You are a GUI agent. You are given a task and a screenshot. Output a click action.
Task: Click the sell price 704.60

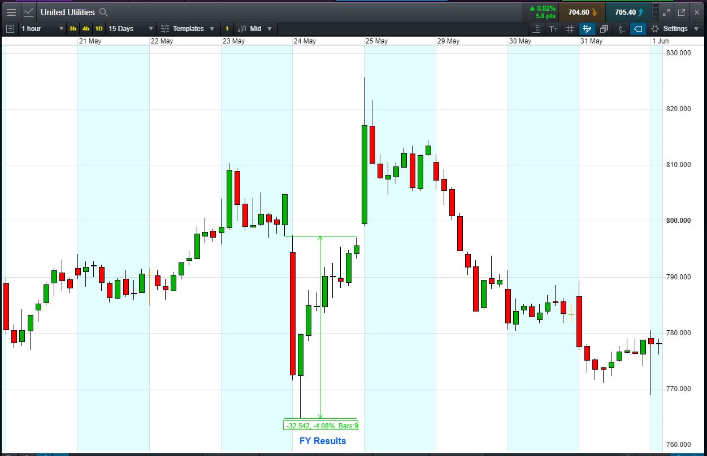[582, 12]
